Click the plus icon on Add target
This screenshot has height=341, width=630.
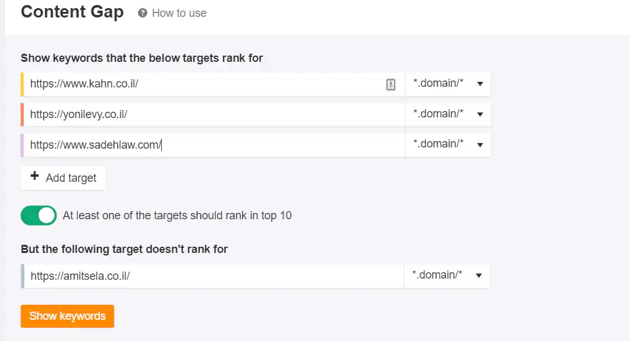tap(35, 177)
